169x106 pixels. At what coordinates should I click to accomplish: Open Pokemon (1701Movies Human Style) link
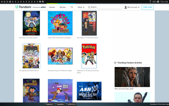(88, 72)
